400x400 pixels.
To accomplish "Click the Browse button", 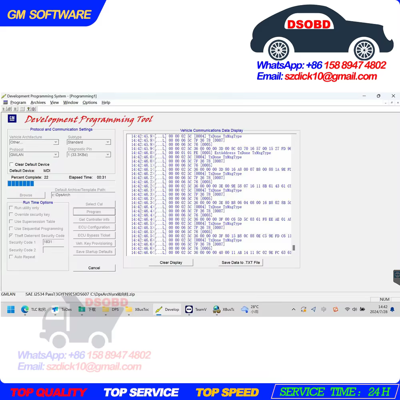I will point(26,195).
